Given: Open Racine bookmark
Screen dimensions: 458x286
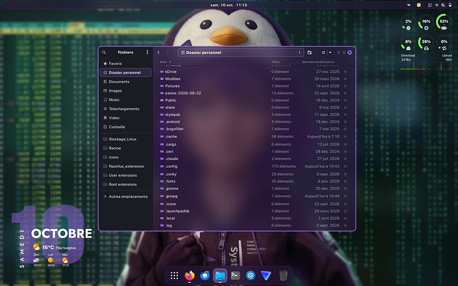Looking at the screenshot, I should (x=126, y=148).
